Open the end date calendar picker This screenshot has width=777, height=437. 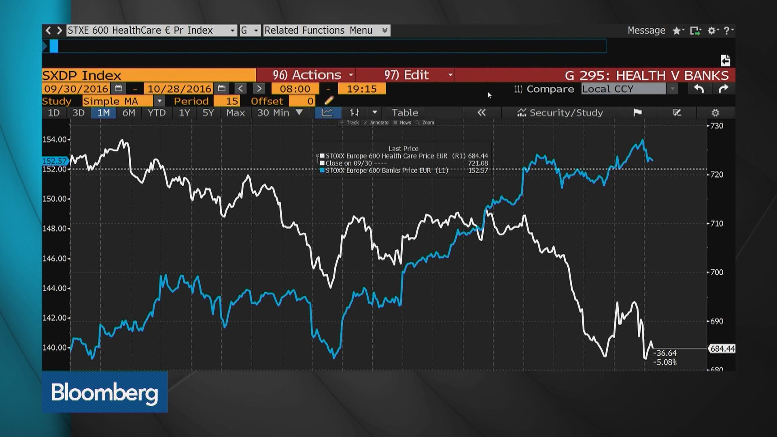click(x=221, y=88)
